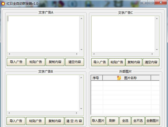This screenshot has width=168, height=127.
Task: Click the 全不选 button
Action: (x=138, y=121)
